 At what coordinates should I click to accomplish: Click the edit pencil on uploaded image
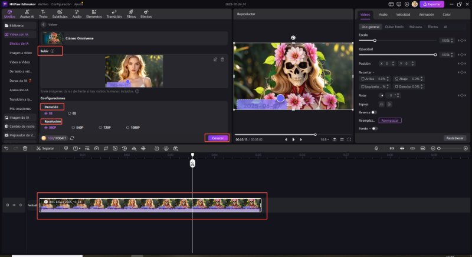(x=215, y=59)
